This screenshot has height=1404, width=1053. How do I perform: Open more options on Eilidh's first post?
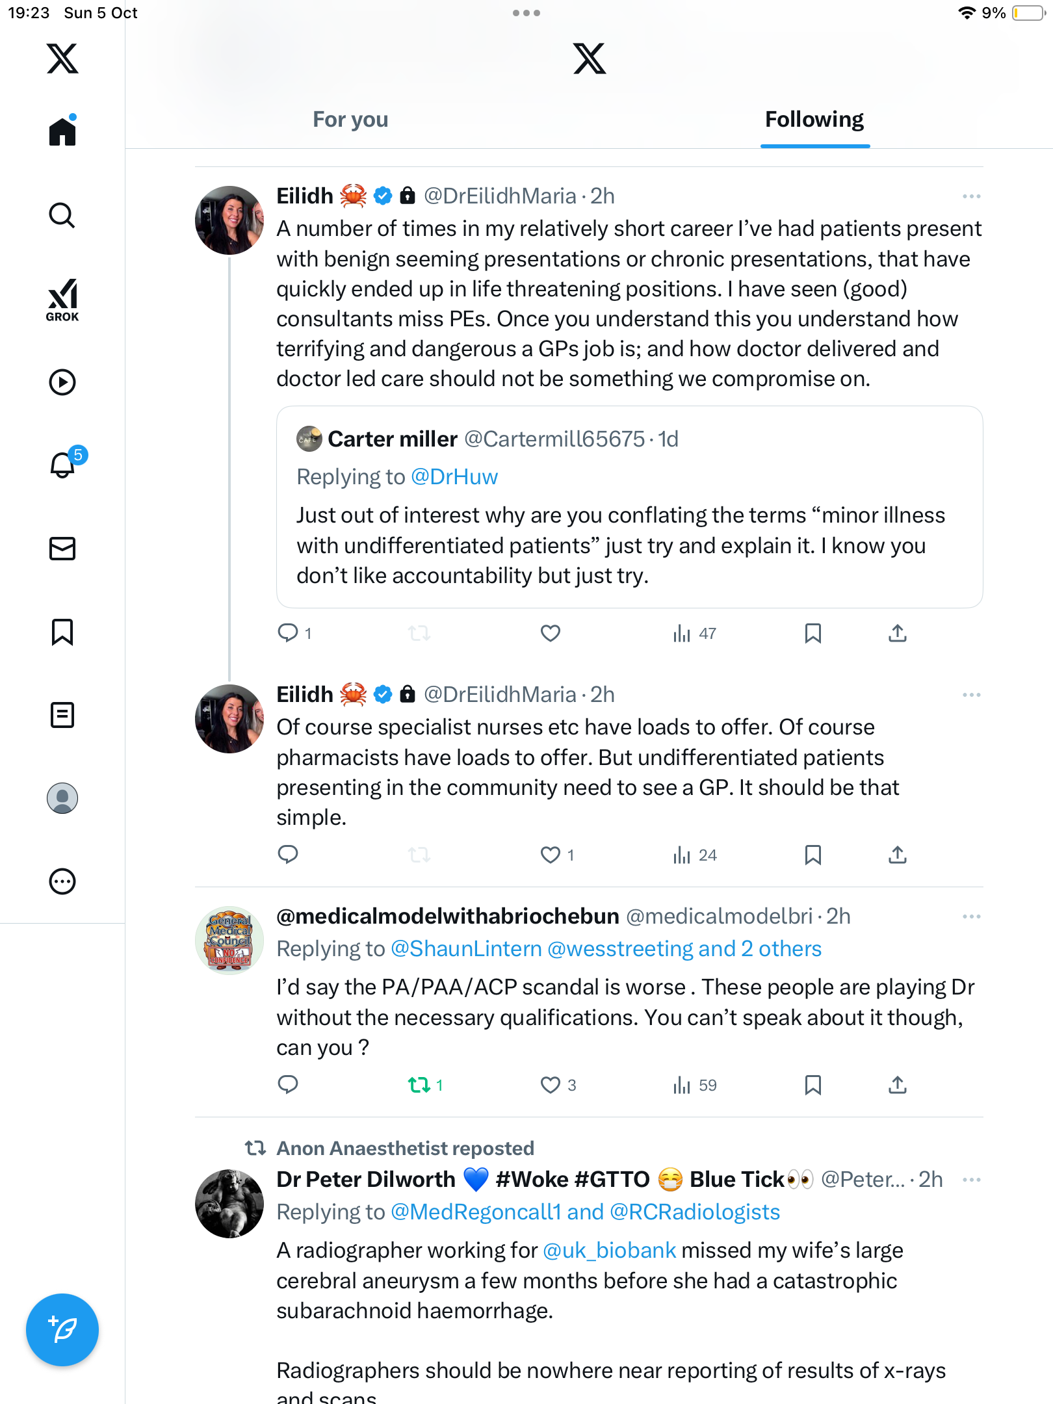click(x=971, y=196)
